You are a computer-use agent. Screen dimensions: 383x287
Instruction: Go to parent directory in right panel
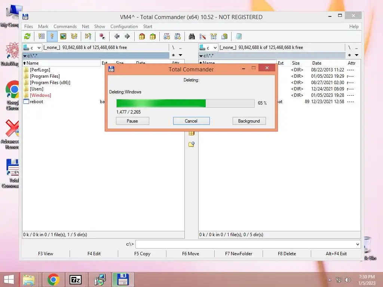pos(356,47)
